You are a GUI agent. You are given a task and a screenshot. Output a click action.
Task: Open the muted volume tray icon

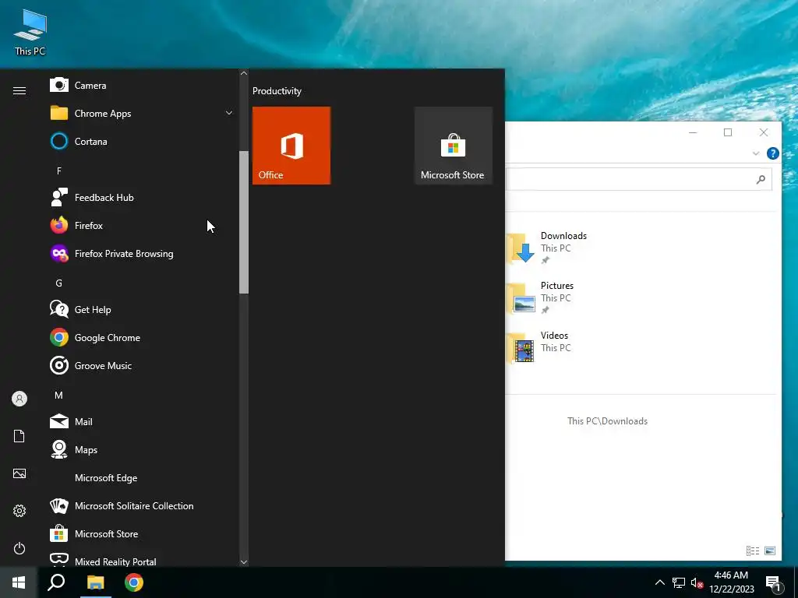click(697, 582)
